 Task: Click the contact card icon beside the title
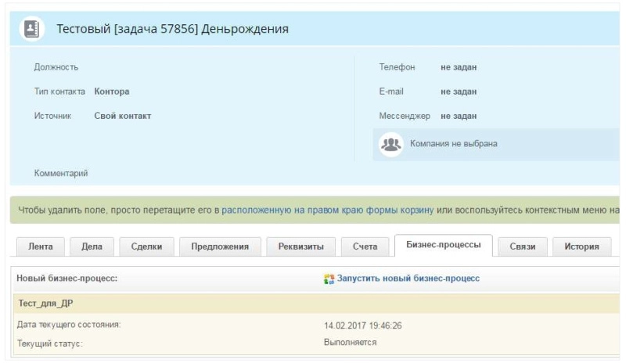(x=32, y=29)
